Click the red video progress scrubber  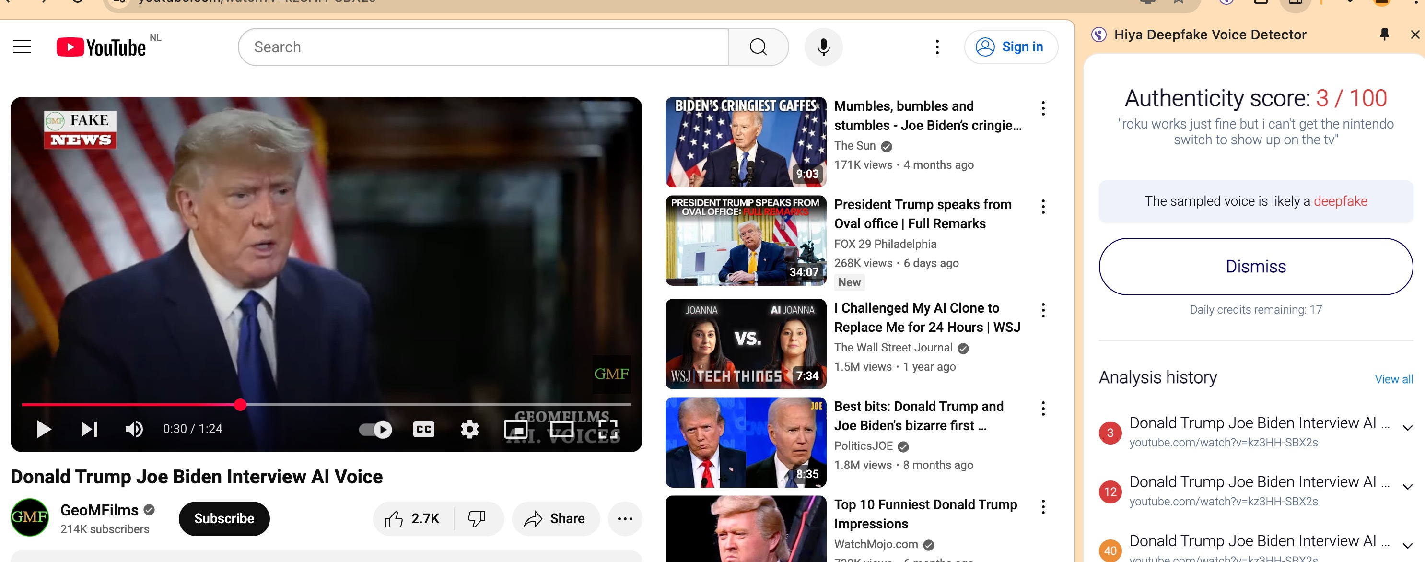240,404
